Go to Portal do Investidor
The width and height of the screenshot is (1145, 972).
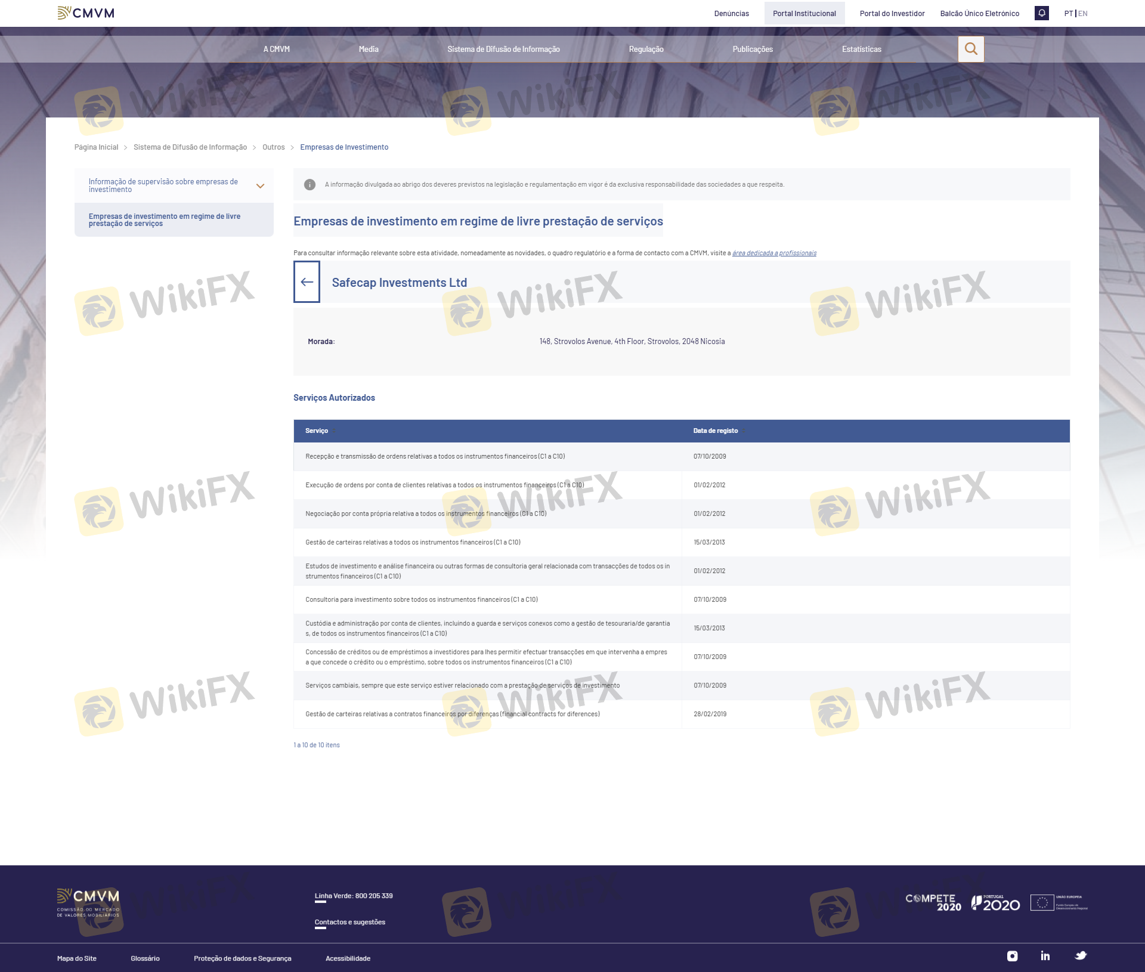click(x=892, y=14)
